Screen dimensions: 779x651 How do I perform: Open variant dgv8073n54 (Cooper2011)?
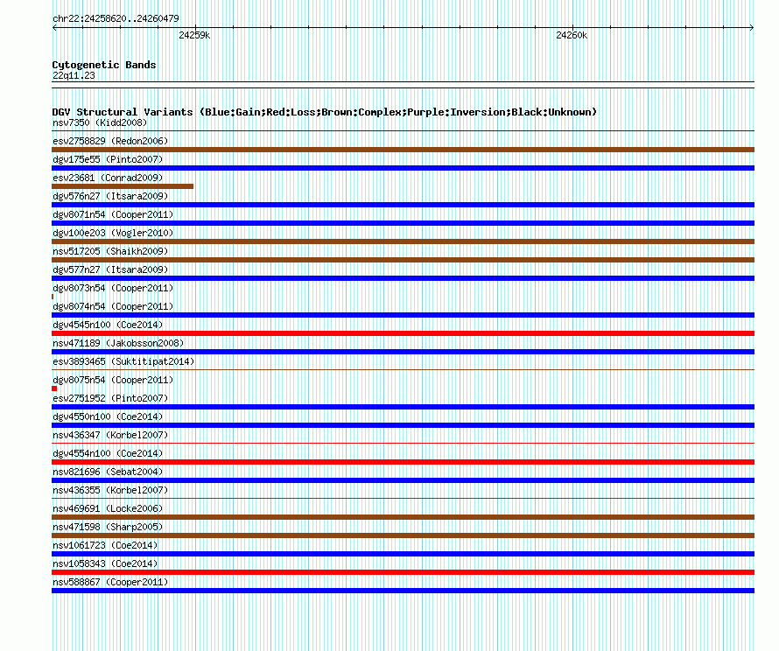click(113, 288)
